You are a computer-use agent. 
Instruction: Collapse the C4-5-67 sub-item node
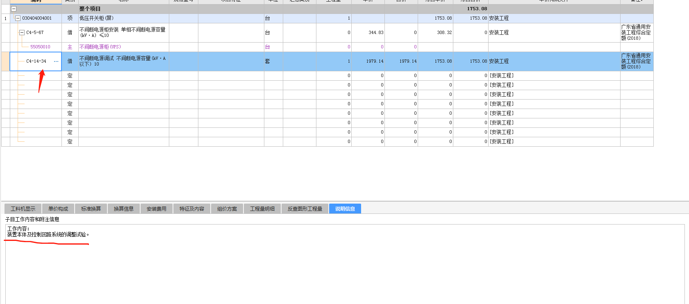pyautogui.click(x=22, y=32)
